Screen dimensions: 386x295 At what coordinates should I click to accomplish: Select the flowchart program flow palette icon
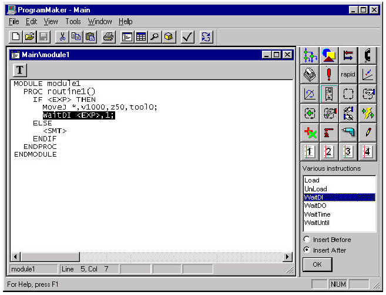pos(310,55)
